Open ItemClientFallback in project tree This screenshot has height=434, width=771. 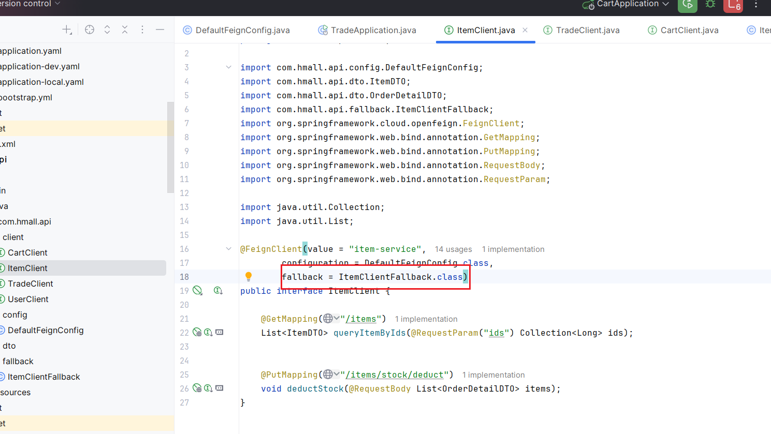pos(40,377)
